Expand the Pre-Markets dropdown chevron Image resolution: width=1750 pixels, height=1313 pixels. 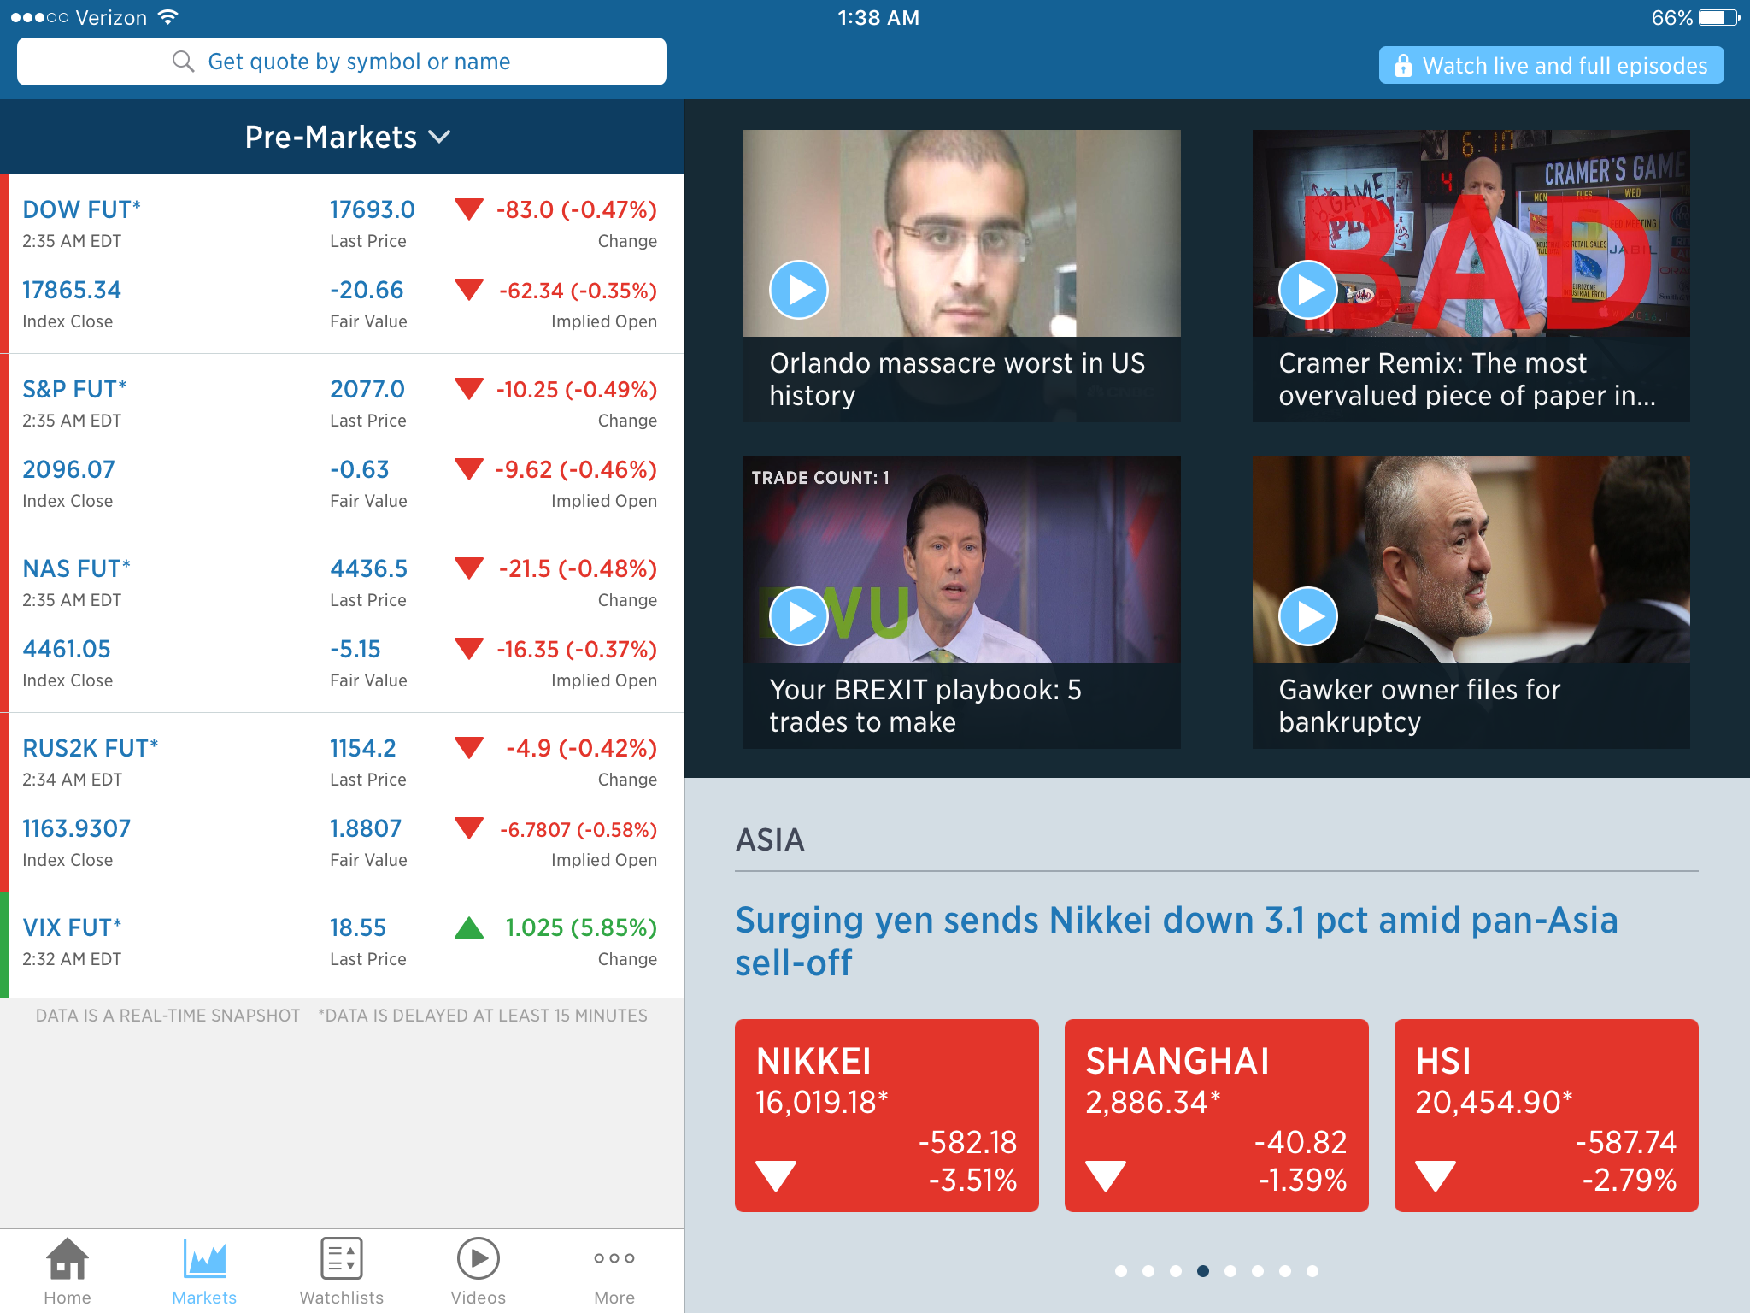[439, 137]
